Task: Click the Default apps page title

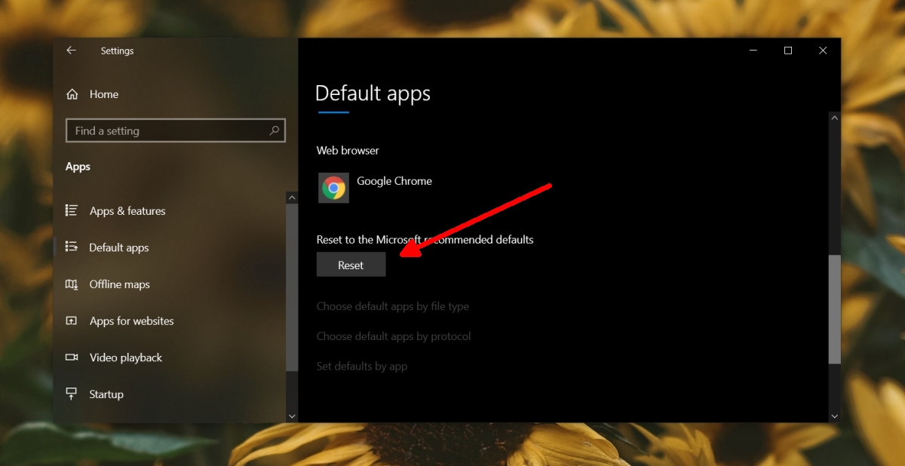Action: pos(373,94)
